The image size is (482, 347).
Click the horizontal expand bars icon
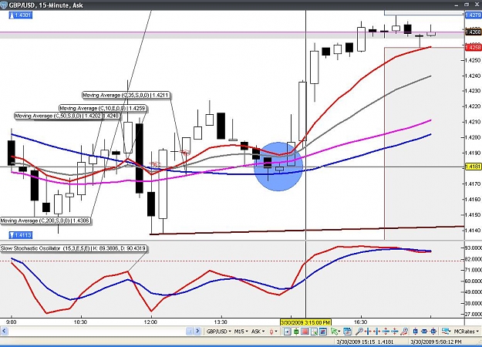click(377, 332)
